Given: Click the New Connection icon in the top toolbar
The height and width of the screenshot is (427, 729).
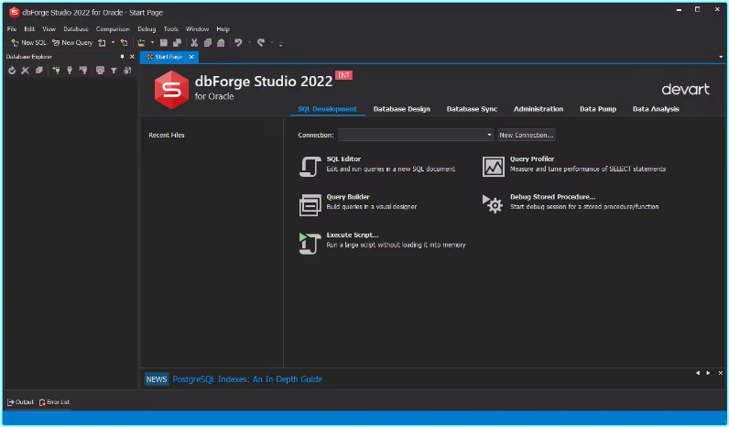Looking at the screenshot, I should [x=125, y=43].
